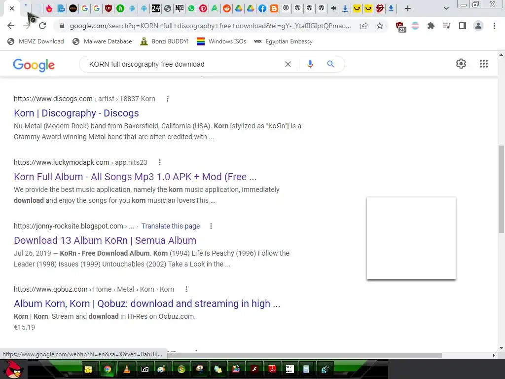Switch to the Pinterest tab

tap(203, 8)
